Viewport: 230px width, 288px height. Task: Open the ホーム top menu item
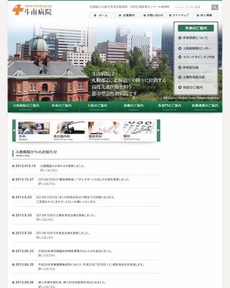(102, 15)
